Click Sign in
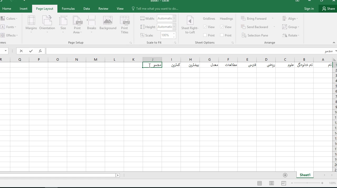Viewport: 337px width, 188px height. (x=309, y=9)
